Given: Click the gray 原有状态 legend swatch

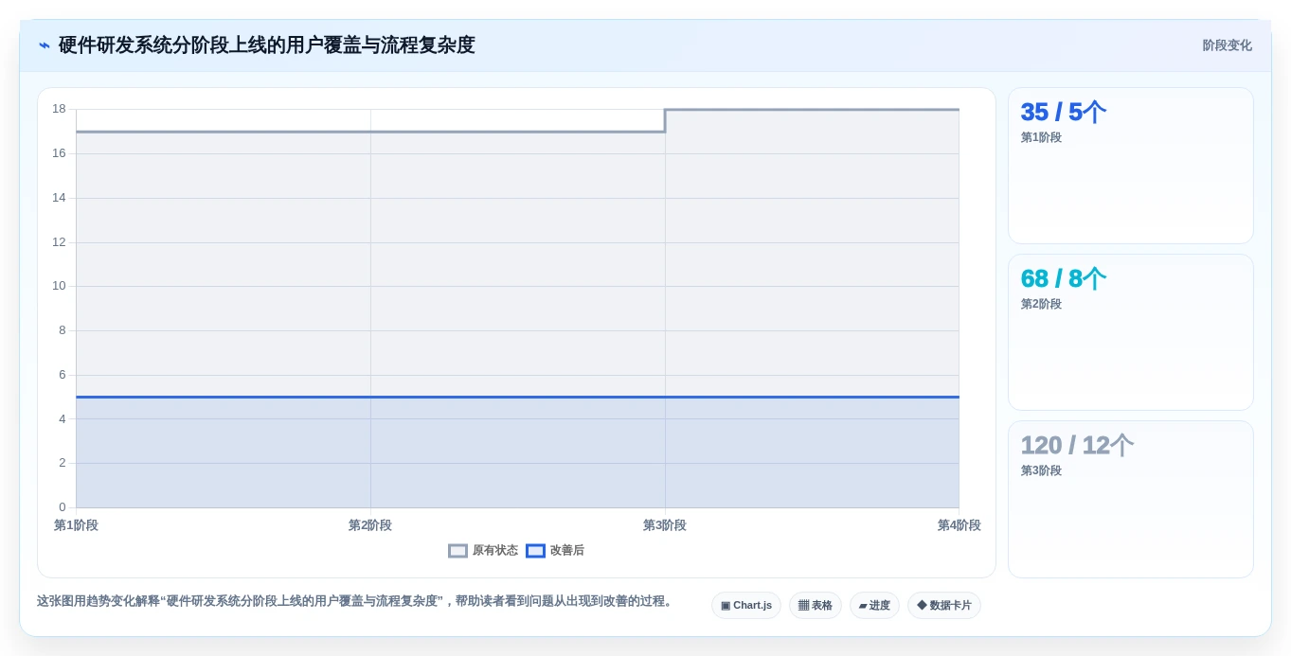Looking at the screenshot, I should point(458,550).
